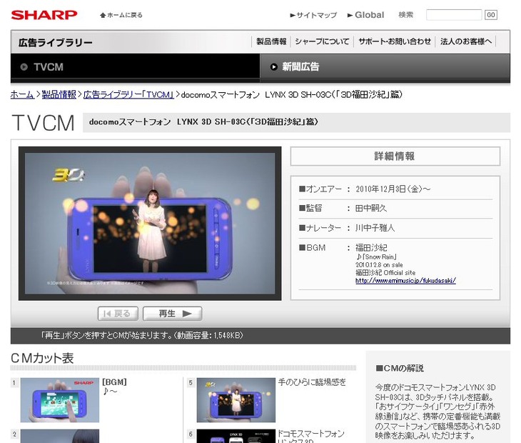Viewport: 521px width, 443px height.
Task: Click the 手のひらに臨場感を caption
Action: pyautogui.click(x=312, y=382)
